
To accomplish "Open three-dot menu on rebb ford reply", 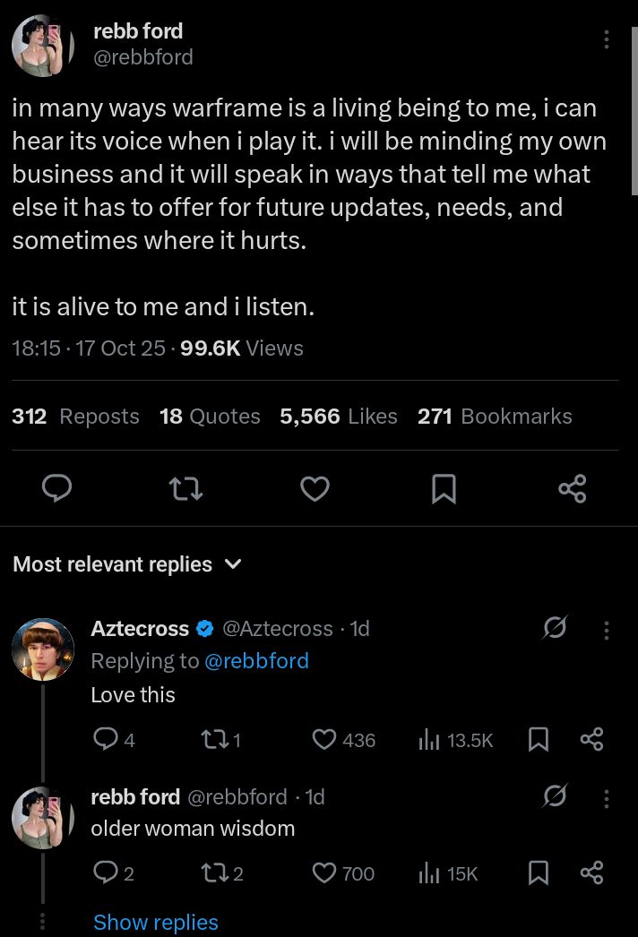I will click(x=607, y=797).
